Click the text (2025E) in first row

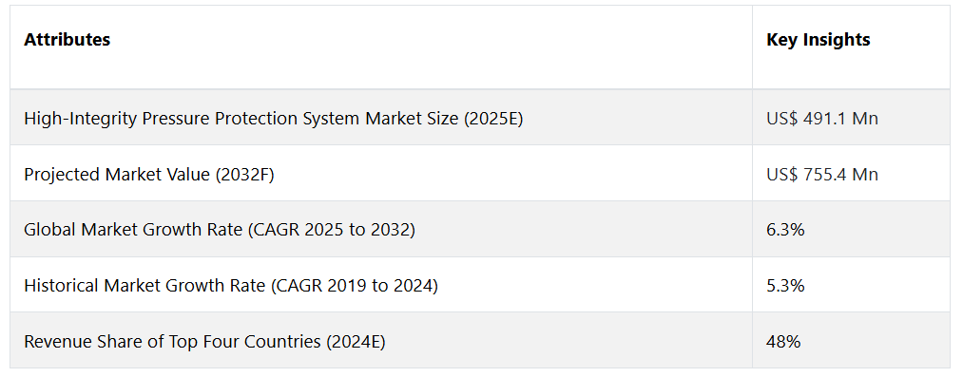(x=493, y=119)
